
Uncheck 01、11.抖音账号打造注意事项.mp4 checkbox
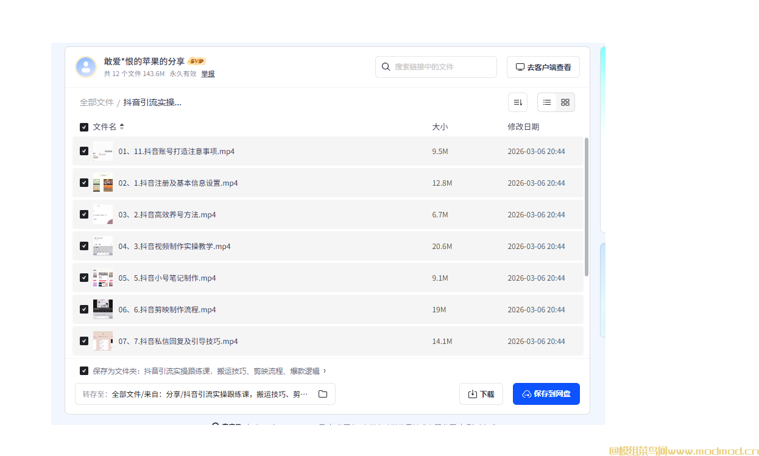coord(84,151)
